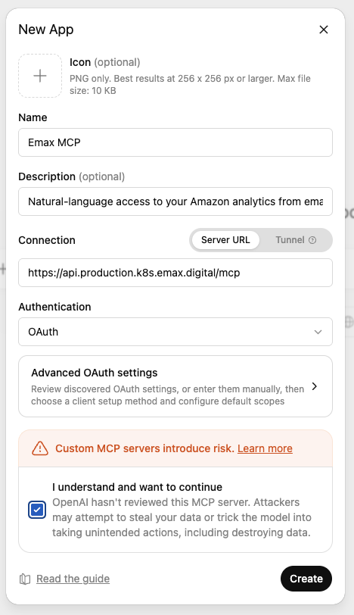Viewport: 354px width, 615px height.
Task: Click the Name field containing Emax MCP
Action: [x=175, y=142]
